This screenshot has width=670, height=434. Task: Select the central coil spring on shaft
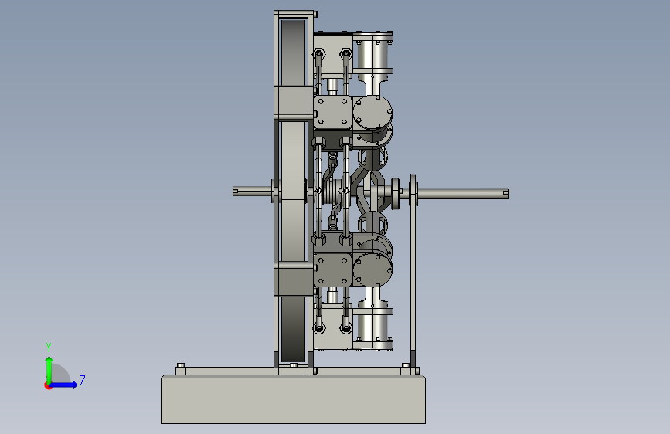click(332, 192)
